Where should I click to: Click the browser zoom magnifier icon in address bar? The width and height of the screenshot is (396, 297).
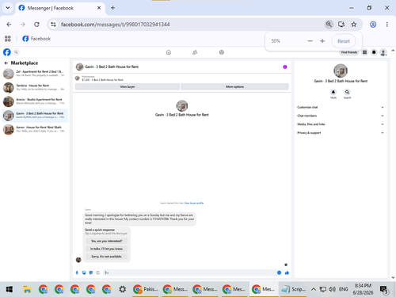point(329,25)
